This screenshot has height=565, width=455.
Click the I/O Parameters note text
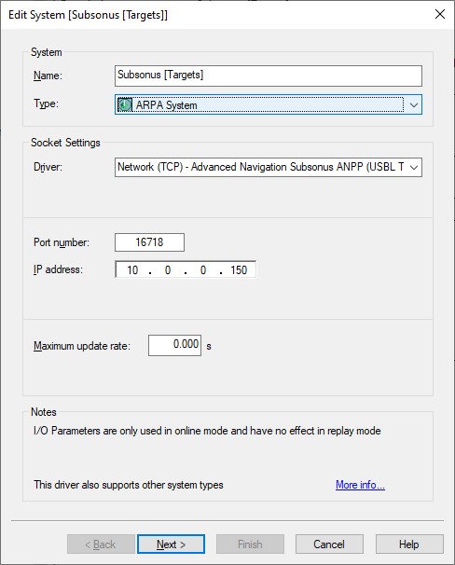tap(207, 431)
